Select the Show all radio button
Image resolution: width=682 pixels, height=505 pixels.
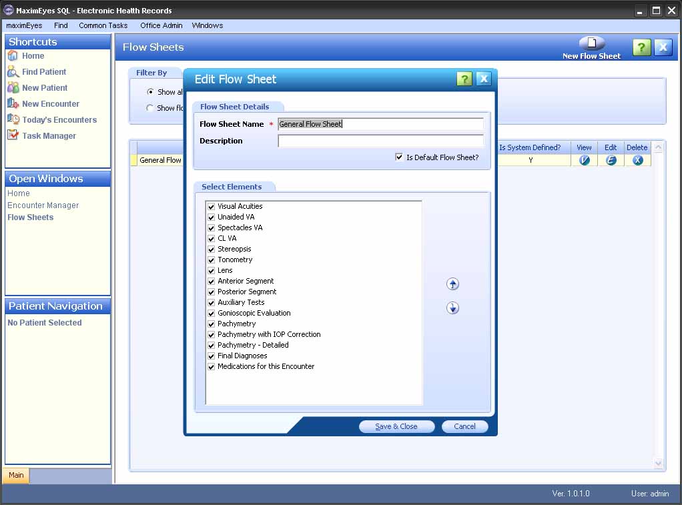(150, 92)
